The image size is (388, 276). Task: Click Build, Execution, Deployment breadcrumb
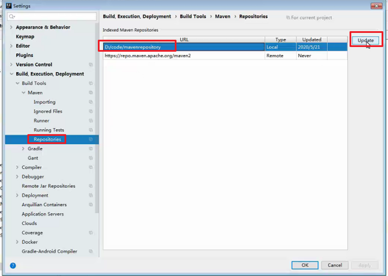tap(137, 16)
